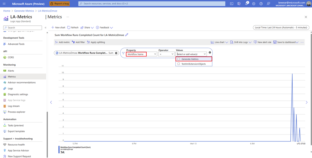Open Cloud Shell from the top bar
This screenshot has width=312, height=158.
232,3
